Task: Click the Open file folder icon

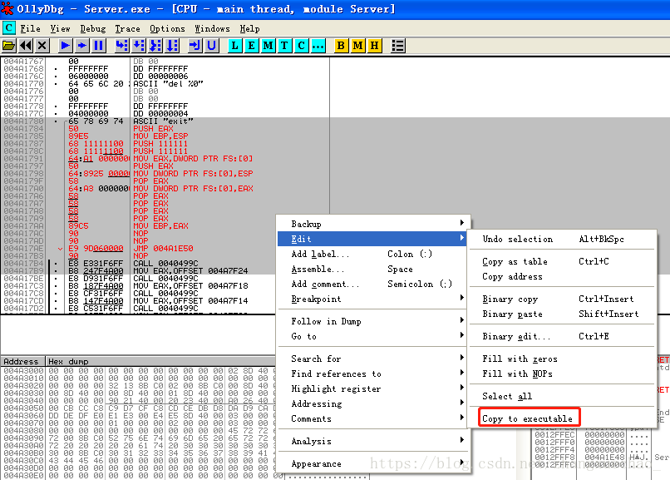Action: click(x=8, y=45)
